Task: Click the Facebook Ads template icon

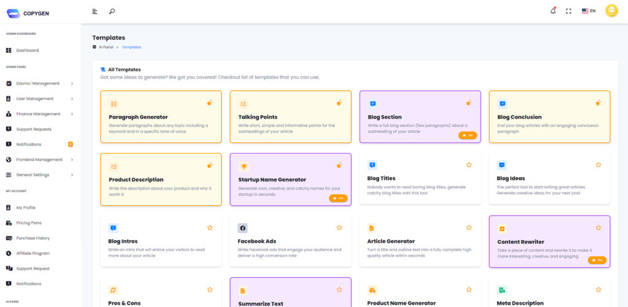Action: click(243, 228)
